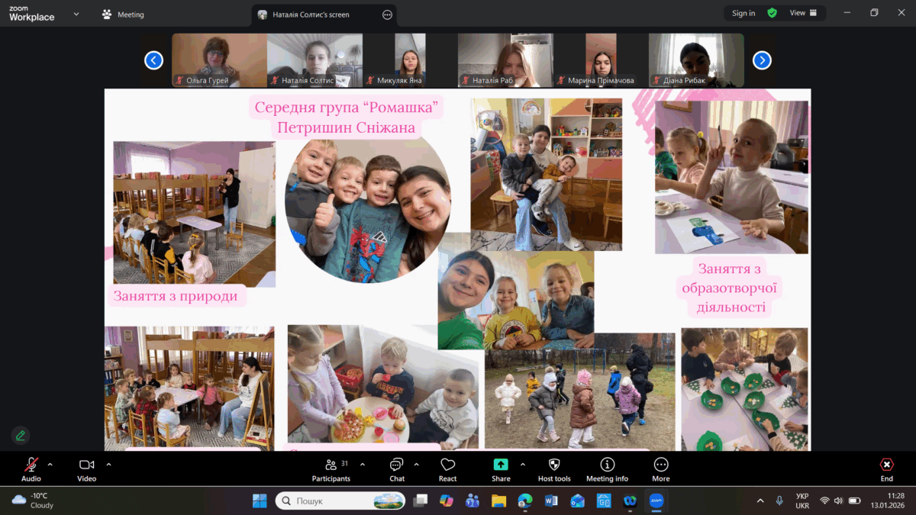
Task: Expand the Share options arrow
Action: 523,464
